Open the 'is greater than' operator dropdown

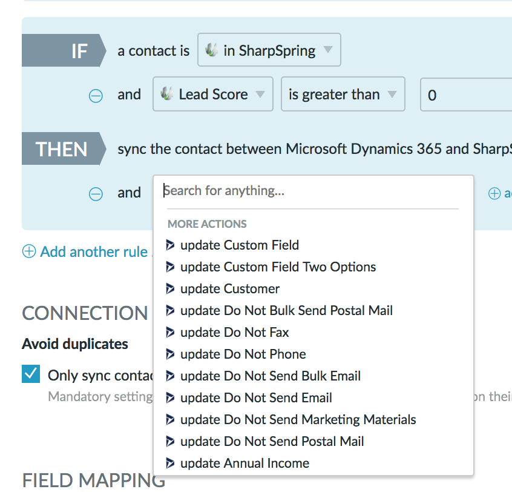click(x=343, y=94)
